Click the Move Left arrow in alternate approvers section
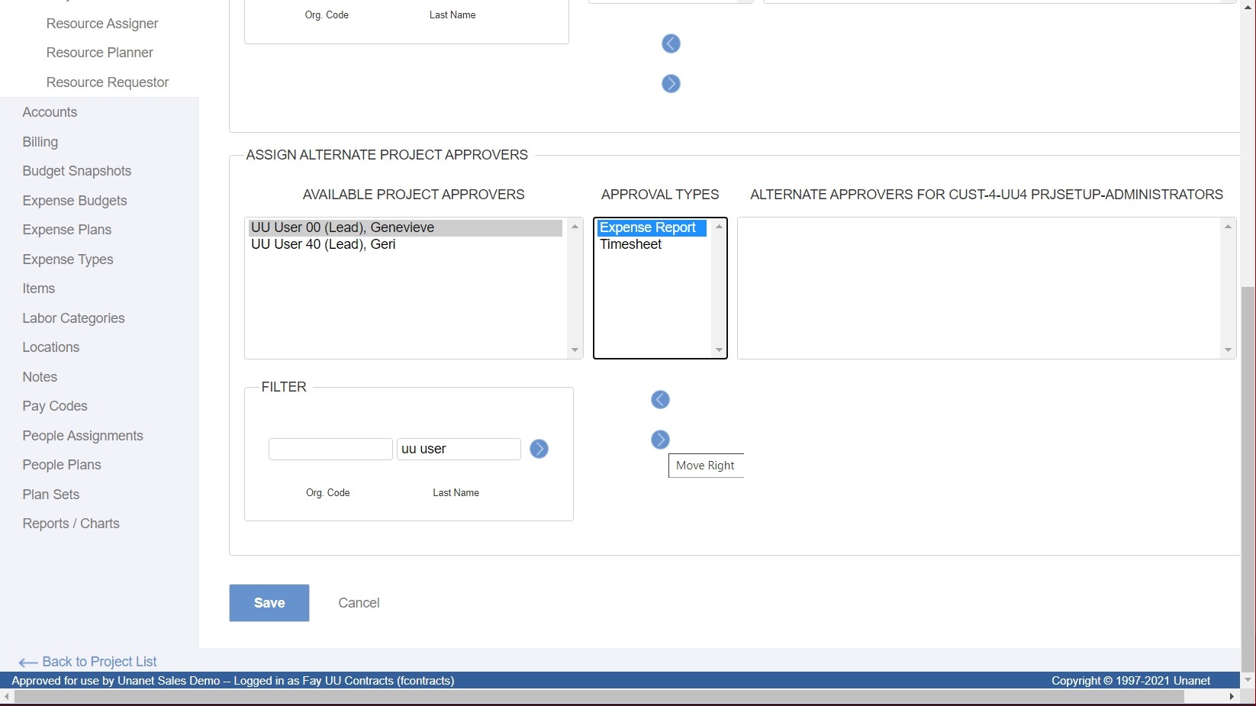Viewport: 1256px width, 706px height. 659,399
